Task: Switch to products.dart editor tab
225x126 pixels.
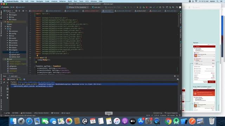Action: click(x=141, y=11)
